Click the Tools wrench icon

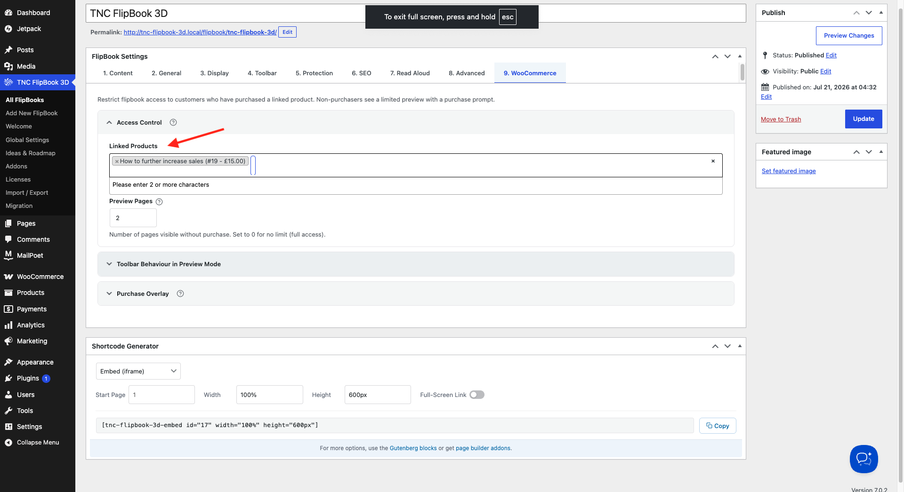coord(8,411)
